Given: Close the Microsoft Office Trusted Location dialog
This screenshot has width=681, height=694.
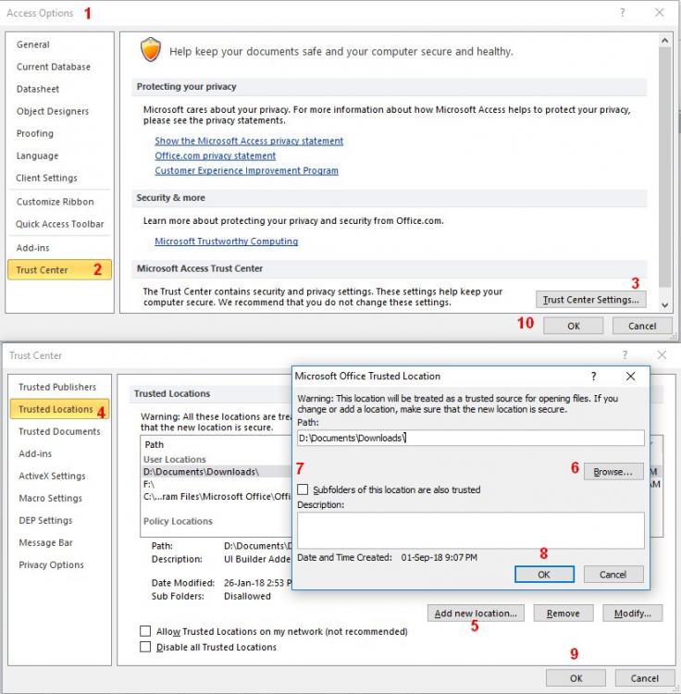Looking at the screenshot, I should pyautogui.click(x=630, y=377).
